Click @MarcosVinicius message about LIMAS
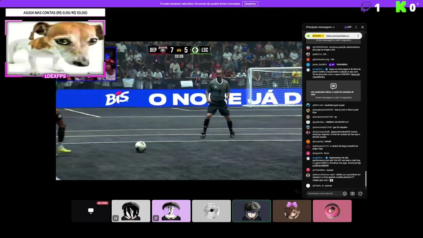 coord(334,177)
